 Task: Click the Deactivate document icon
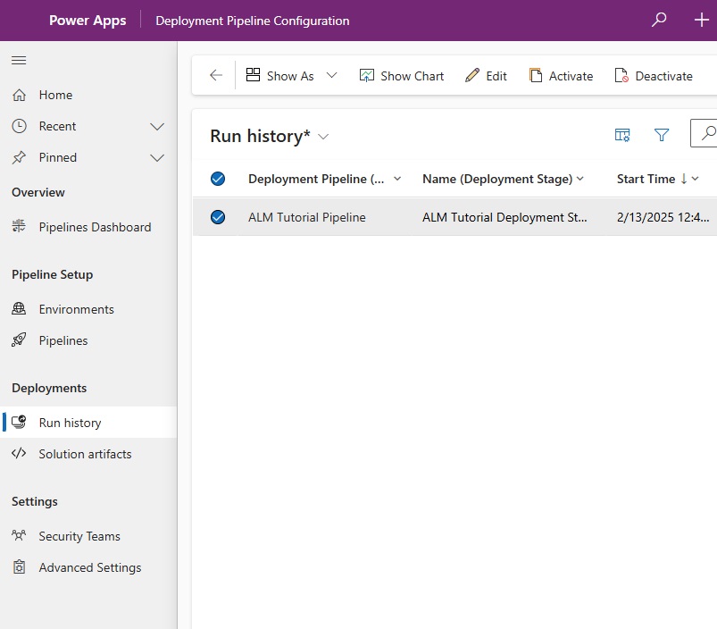click(x=621, y=75)
